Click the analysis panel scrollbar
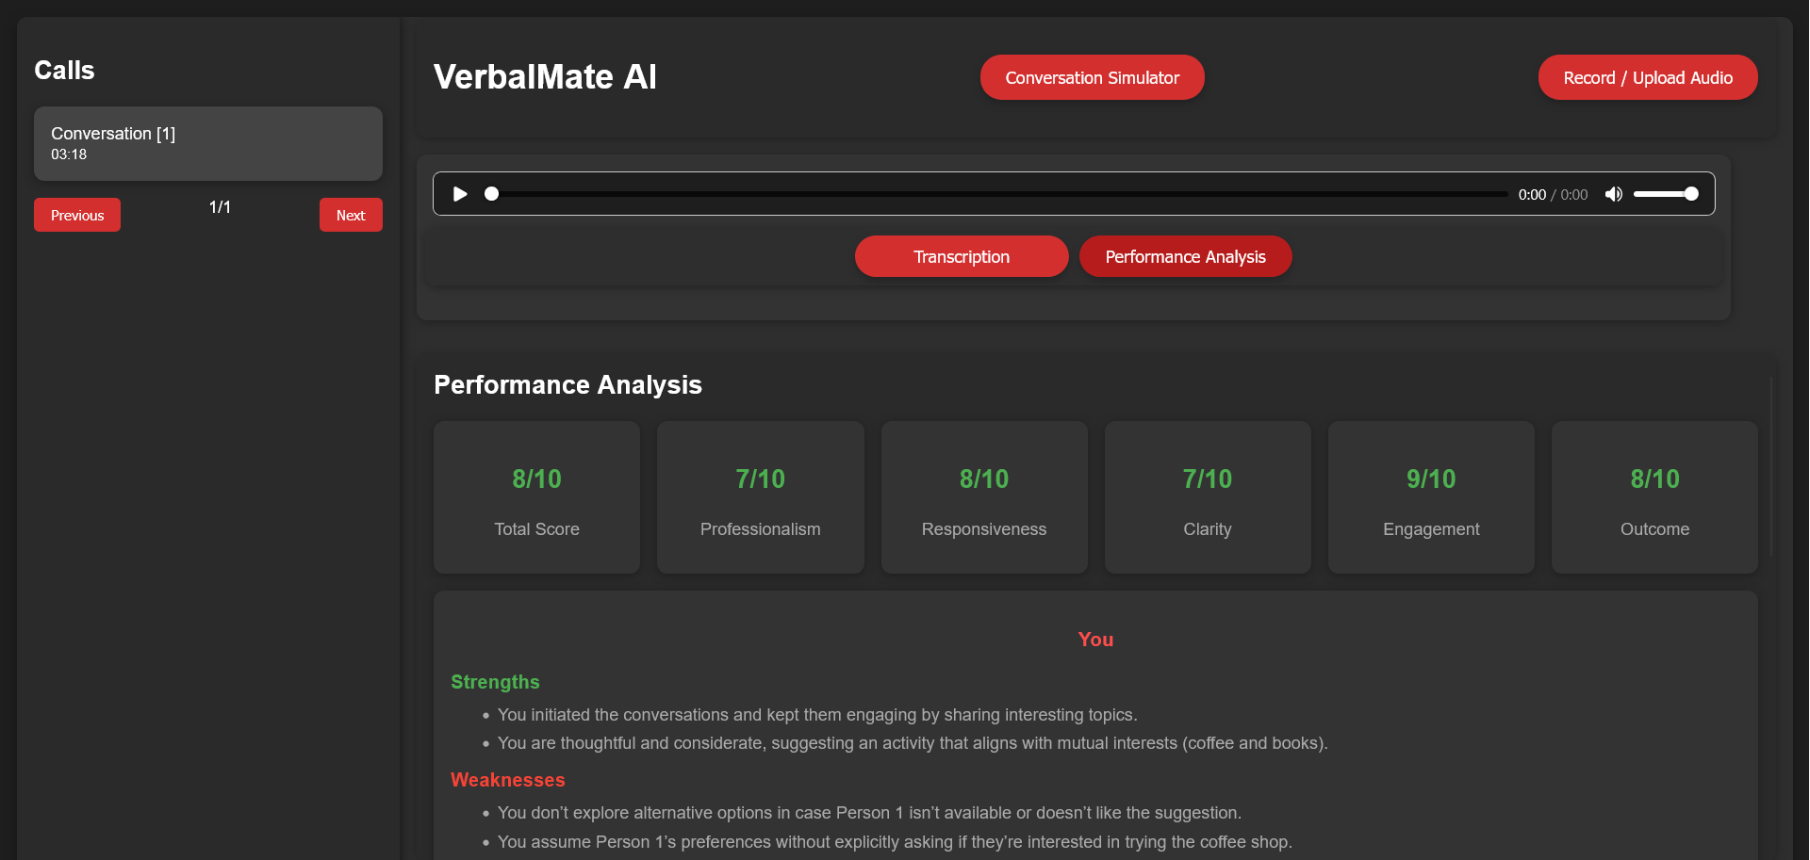The width and height of the screenshot is (1810, 860). click(x=1771, y=466)
